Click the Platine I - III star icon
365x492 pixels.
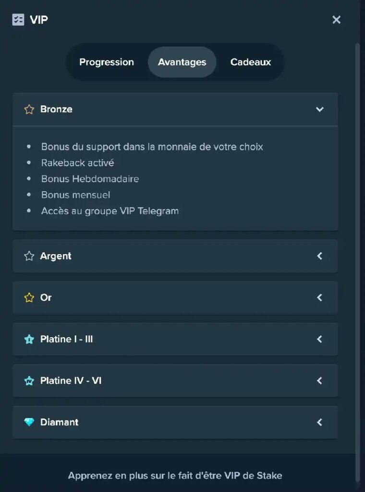pos(29,339)
